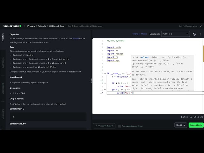Click the Constraints heading
This screenshot has width=204, height=153.
15,88
